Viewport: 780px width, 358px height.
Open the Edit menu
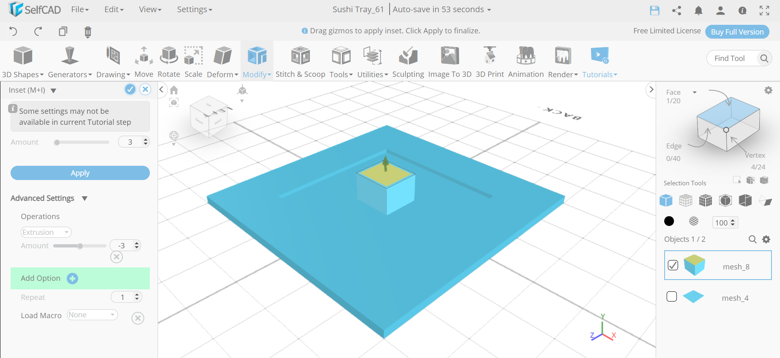(114, 9)
